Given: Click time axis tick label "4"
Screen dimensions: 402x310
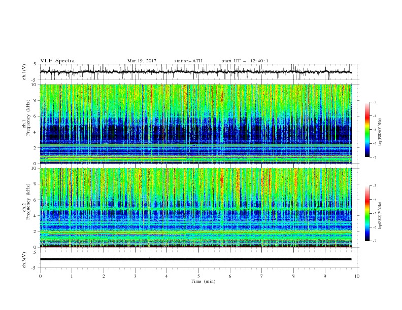Looking at the screenshot, I should 166,276.
